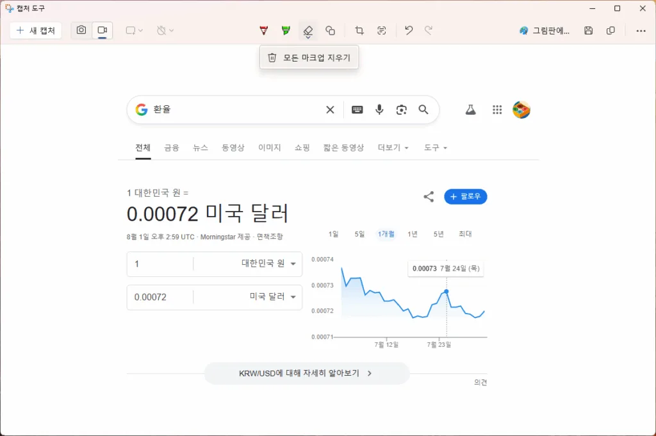656x436 pixels.
Task: Clear the search text with X
Action: 330,110
